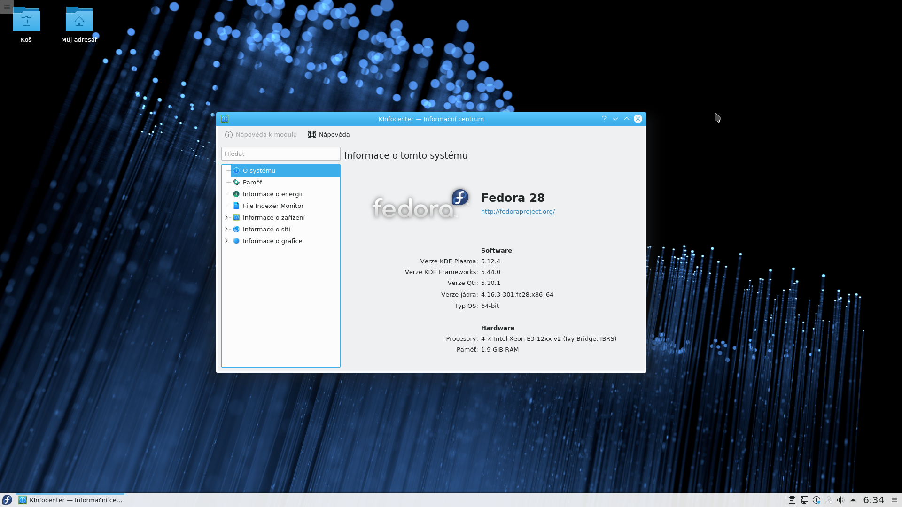Click the desktop toolbox hamburger icon
The height and width of the screenshot is (507, 902).
click(x=7, y=7)
